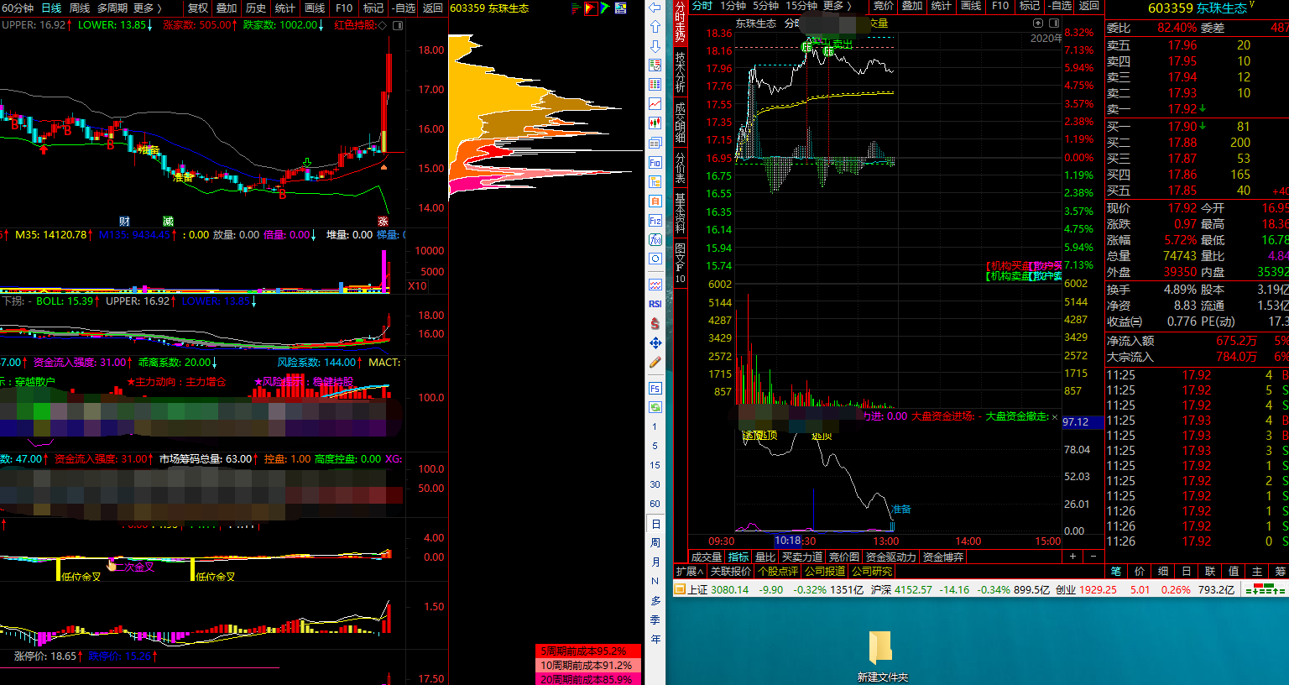Select the 资金驱动力 indicator tab
Screen dimensions: 1289x685
pyautogui.click(x=891, y=557)
